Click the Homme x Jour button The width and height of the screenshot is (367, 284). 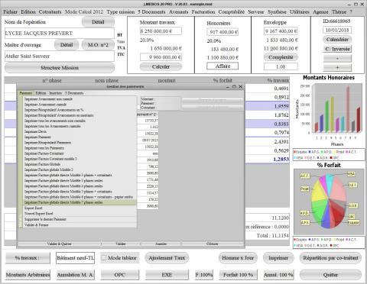tap(238, 258)
